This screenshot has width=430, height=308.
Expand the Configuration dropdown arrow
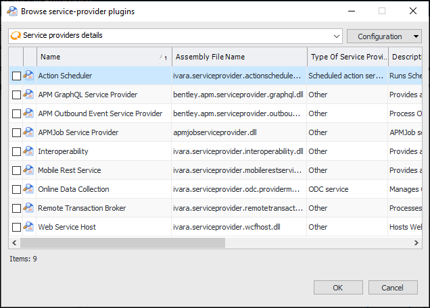416,36
